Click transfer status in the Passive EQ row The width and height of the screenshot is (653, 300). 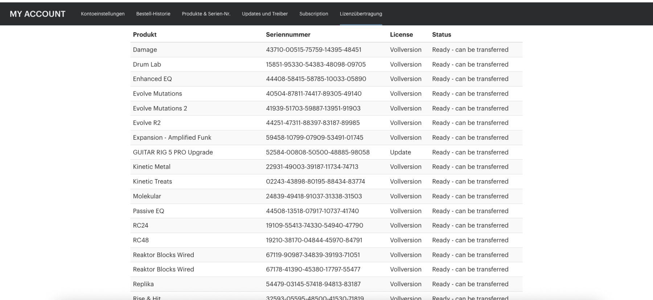470,211
